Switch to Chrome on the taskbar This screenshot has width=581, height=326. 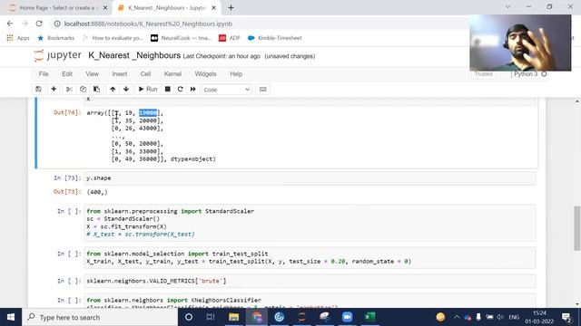click(256, 317)
